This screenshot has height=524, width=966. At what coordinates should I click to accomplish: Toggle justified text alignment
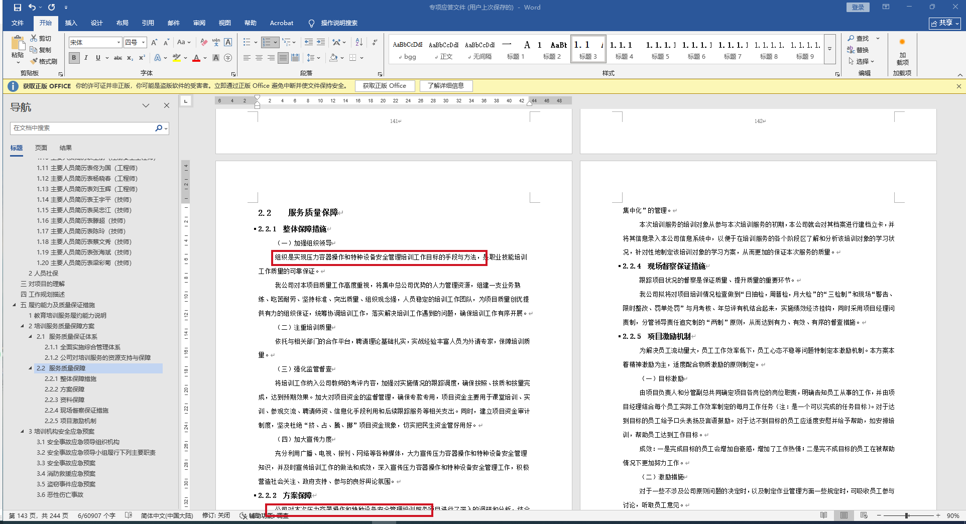coord(283,58)
